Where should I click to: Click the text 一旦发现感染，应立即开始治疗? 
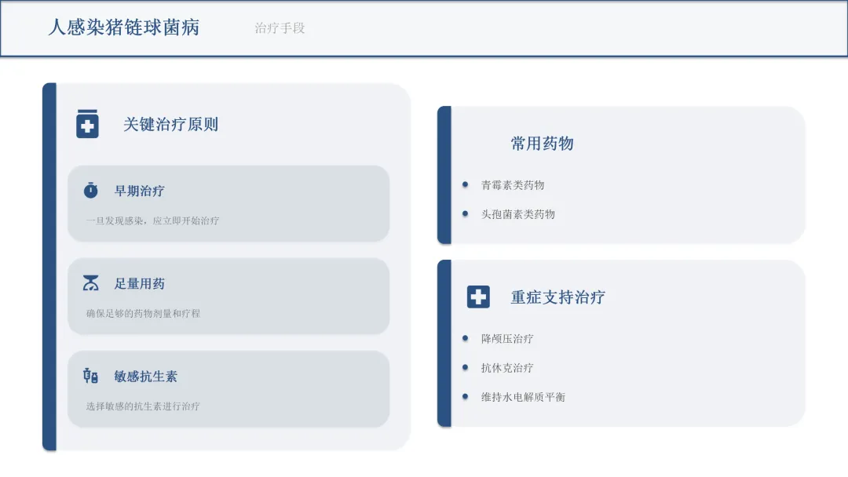(x=153, y=220)
